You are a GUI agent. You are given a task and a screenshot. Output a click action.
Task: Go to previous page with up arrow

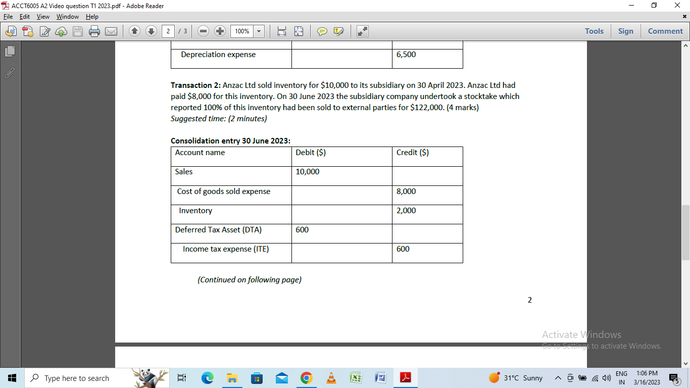click(x=134, y=31)
